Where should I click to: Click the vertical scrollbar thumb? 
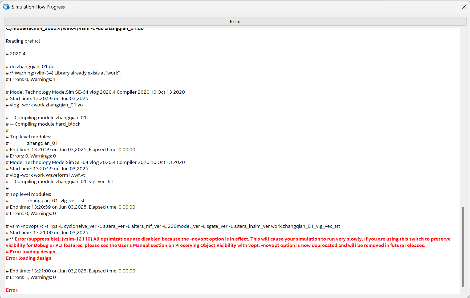pos(463,247)
